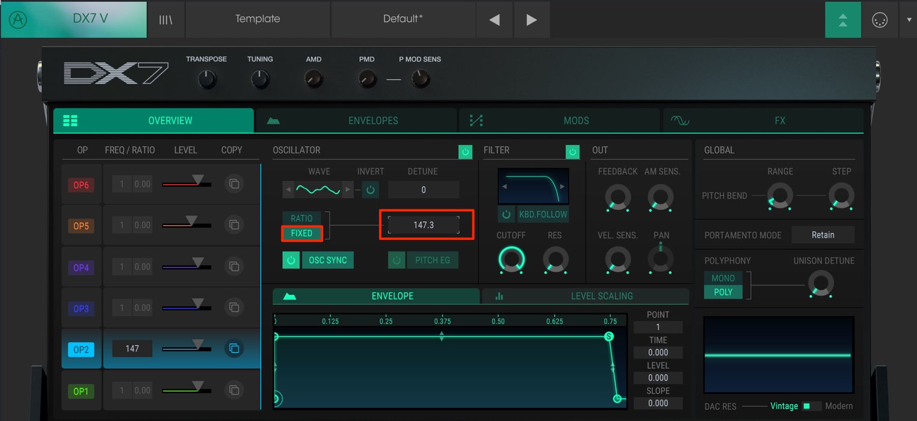Toggle the oscillator section power button
917x421 pixels.
pyautogui.click(x=465, y=152)
